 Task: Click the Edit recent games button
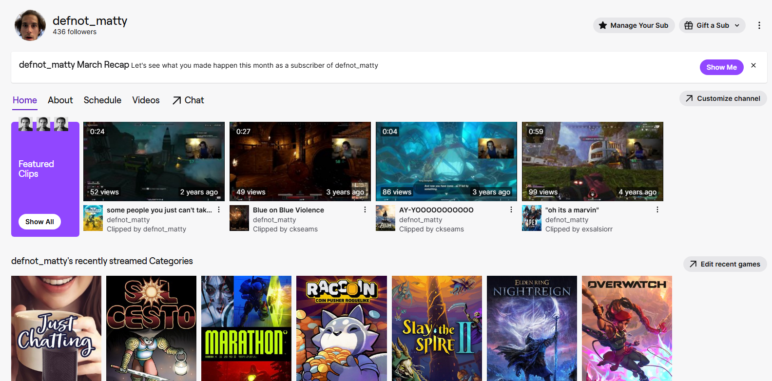tap(725, 264)
